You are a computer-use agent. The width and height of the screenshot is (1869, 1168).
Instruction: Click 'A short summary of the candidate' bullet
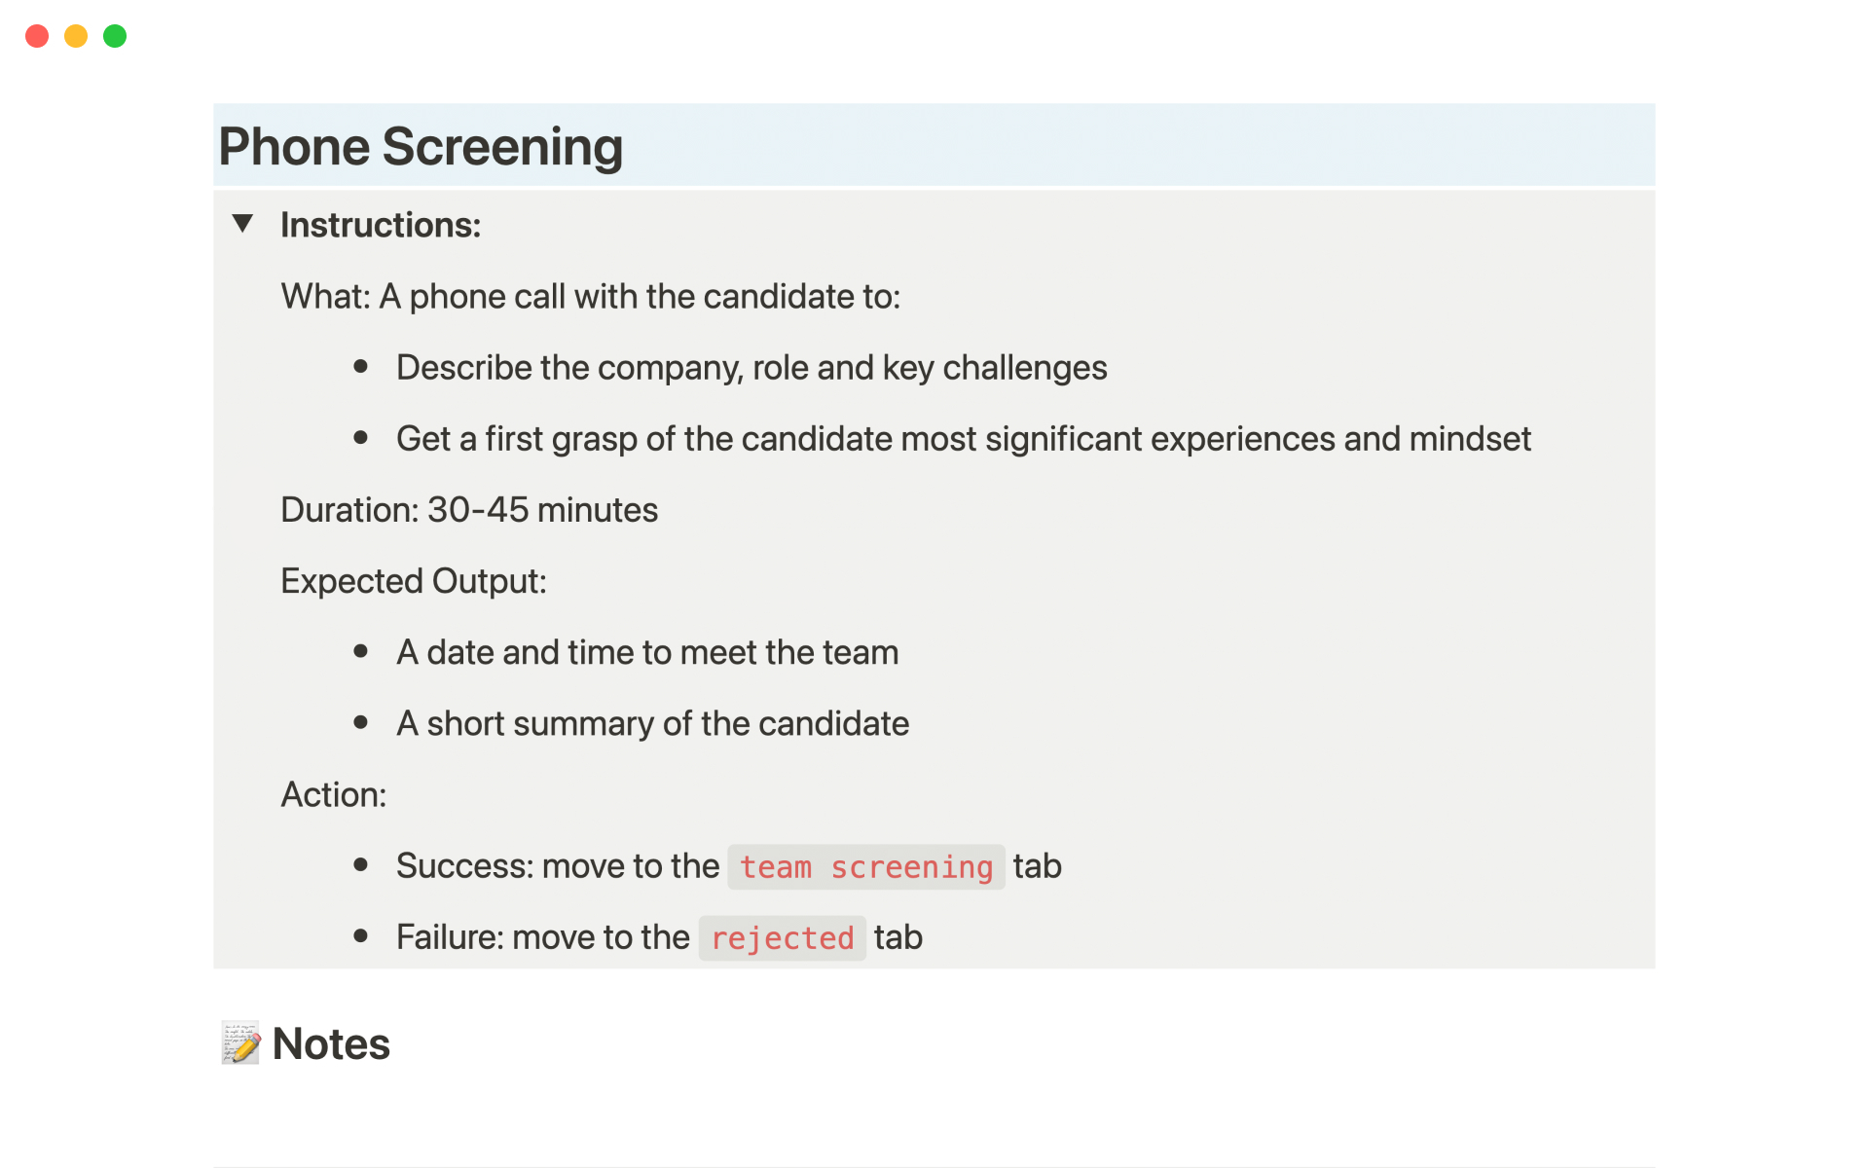tap(652, 723)
